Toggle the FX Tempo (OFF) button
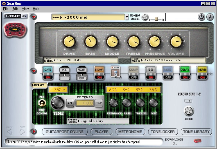The height and width of the screenshot is (149, 217). [x=70, y=103]
